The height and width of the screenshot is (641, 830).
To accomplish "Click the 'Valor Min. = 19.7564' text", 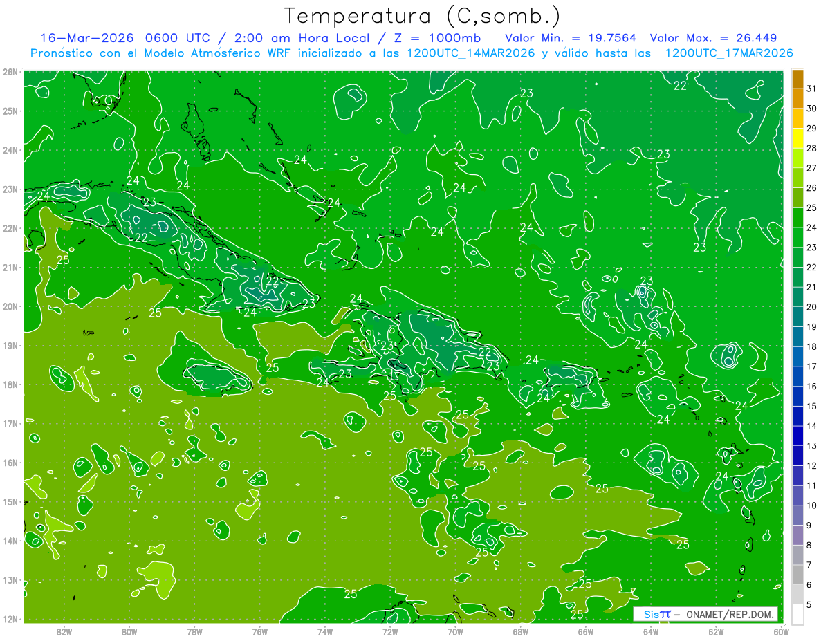I will click(571, 38).
